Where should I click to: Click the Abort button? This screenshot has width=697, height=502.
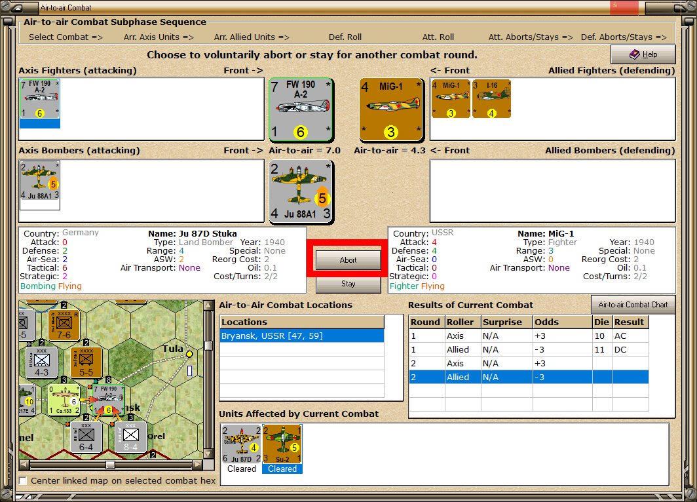(348, 260)
